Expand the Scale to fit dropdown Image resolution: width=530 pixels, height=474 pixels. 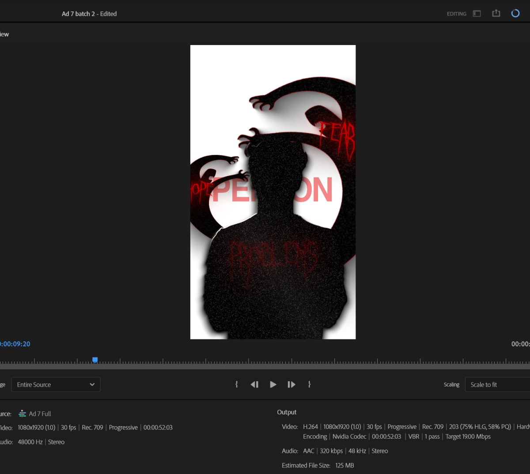point(497,384)
